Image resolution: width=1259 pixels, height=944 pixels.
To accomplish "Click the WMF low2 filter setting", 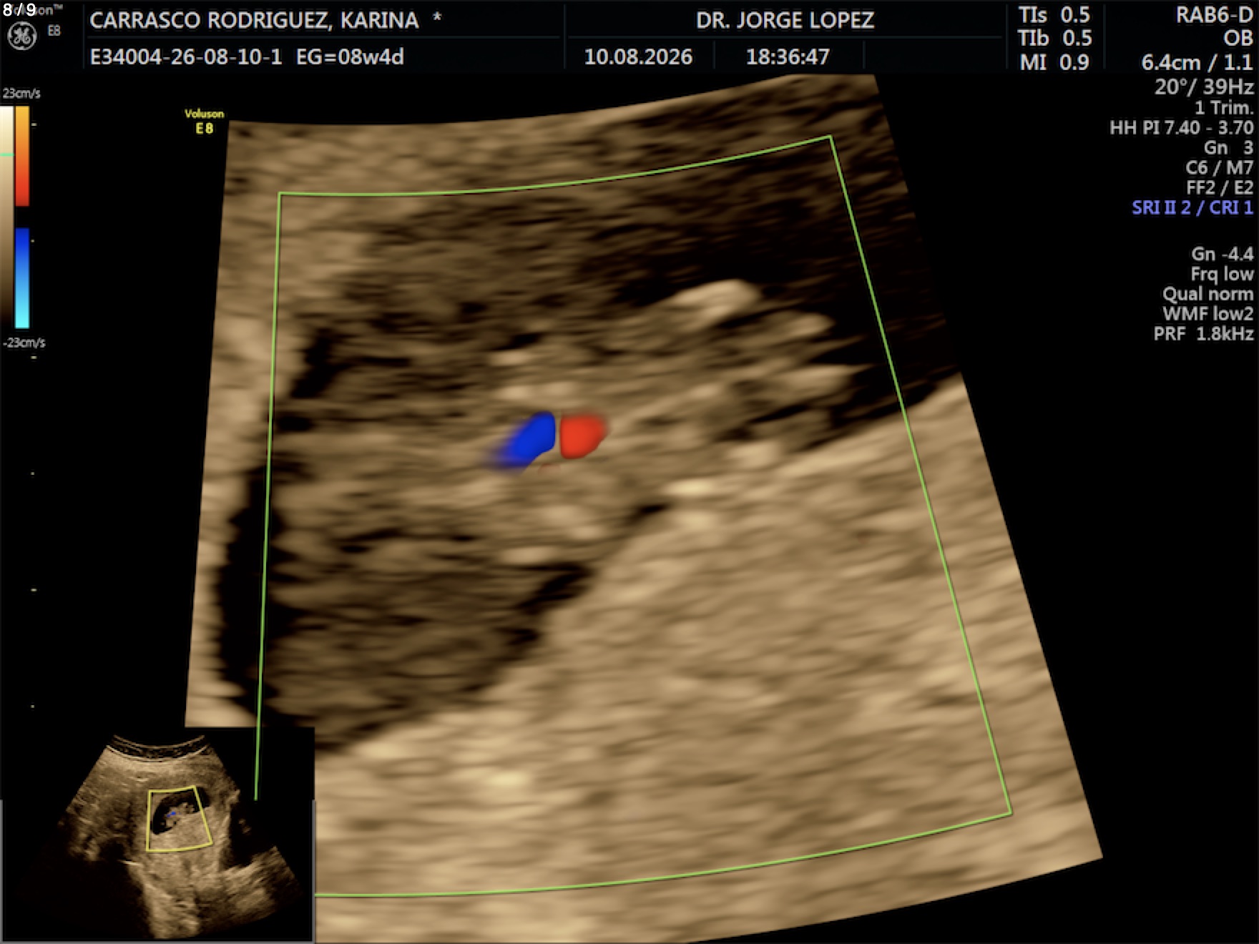I will pyautogui.click(x=1207, y=313).
